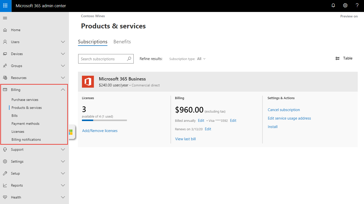Open Purchase services in Billing menu
364x204 pixels.
click(25, 100)
